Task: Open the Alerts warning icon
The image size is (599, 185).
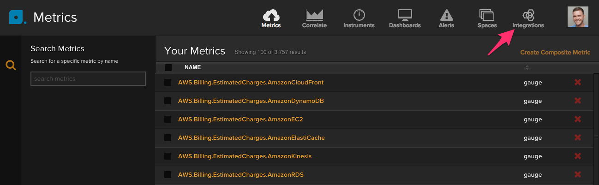Action: [446, 15]
